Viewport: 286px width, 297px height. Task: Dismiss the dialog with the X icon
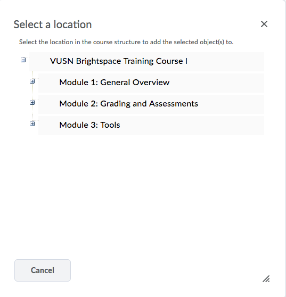click(264, 24)
